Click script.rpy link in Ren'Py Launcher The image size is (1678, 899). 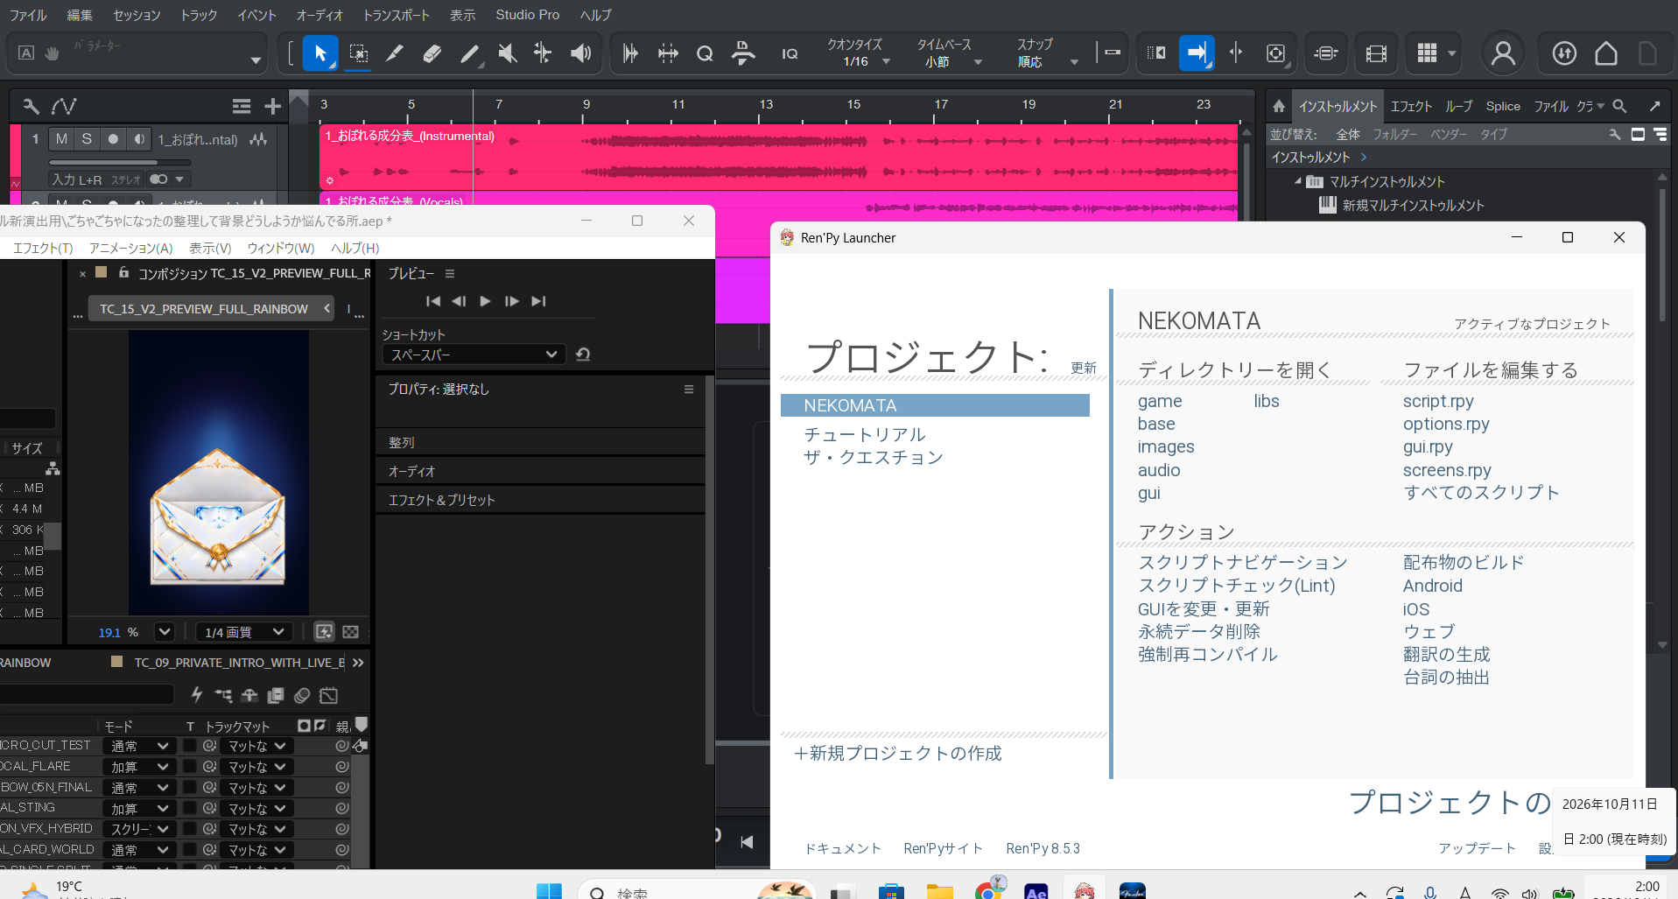click(x=1438, y=401)
